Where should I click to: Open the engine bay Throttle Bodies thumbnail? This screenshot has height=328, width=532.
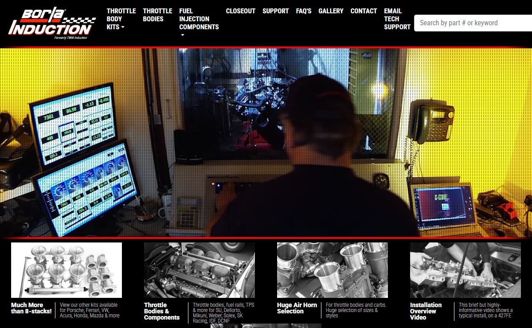pyautogui.click(x=199, y=270)
